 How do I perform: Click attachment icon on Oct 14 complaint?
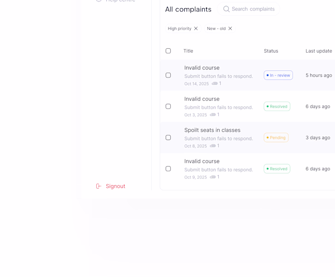(x=215, y=84)
